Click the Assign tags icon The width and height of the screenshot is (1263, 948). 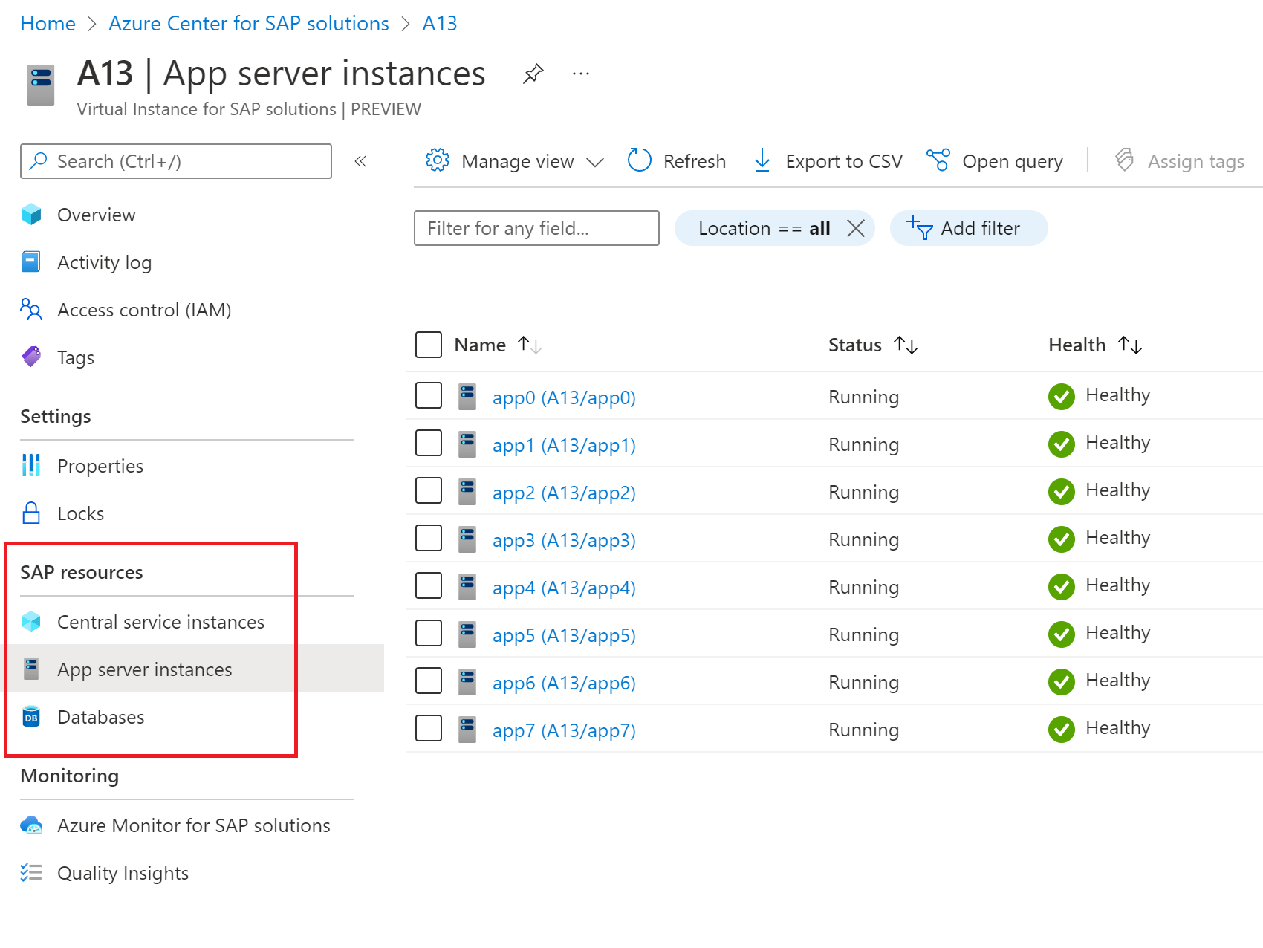1125,160
